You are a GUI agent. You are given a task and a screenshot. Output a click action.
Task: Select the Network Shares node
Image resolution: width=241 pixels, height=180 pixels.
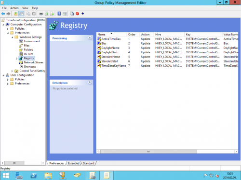click(33, 62)
